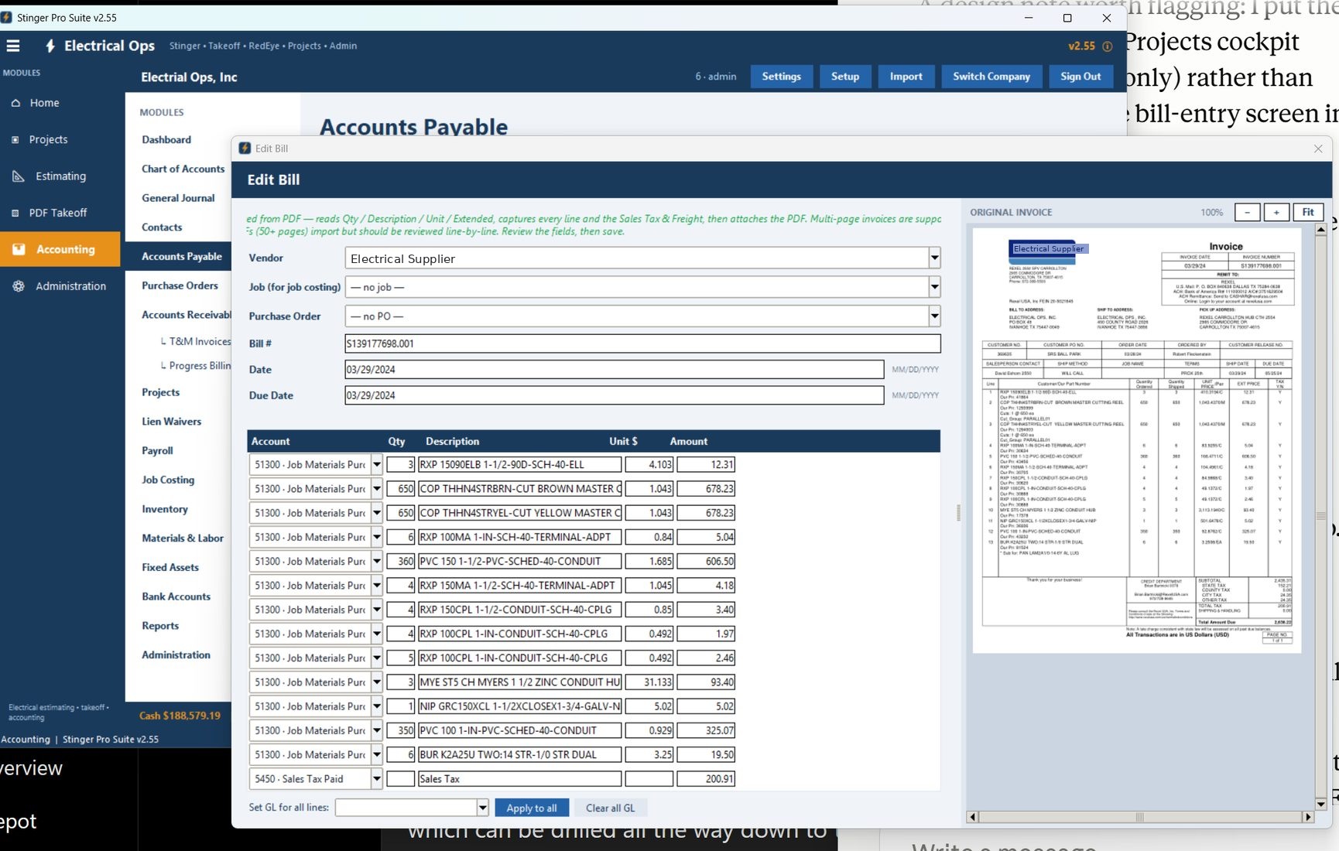Click the Qty field showing 360

pos(401,561)
